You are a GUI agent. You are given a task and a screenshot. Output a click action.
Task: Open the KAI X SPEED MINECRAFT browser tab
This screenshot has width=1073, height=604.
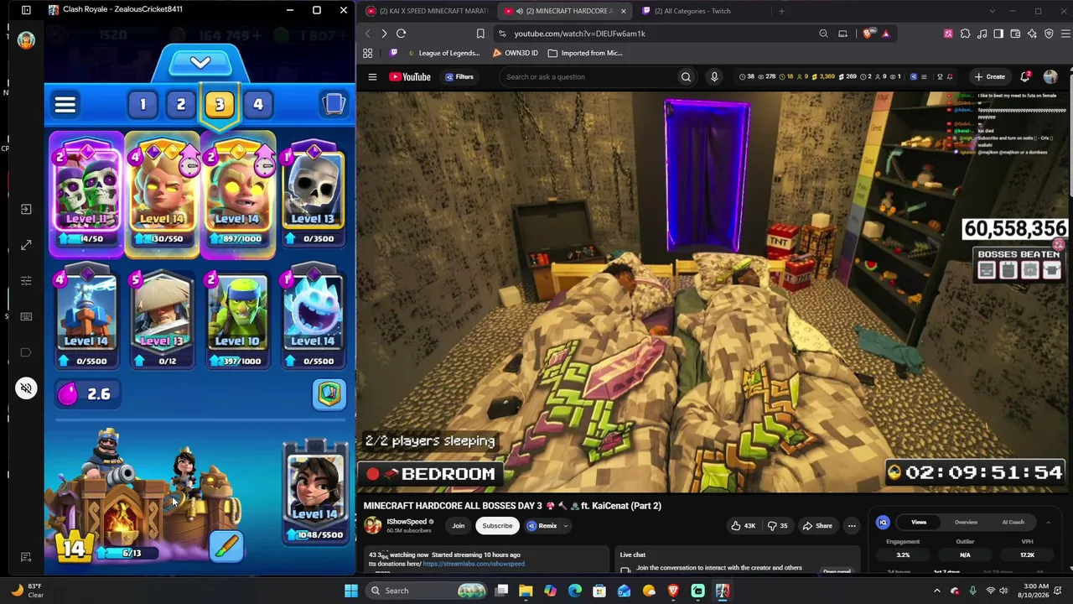click(427, 11)
